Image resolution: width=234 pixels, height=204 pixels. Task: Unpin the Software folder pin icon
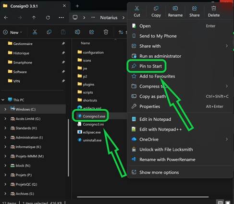click(x=63, y=72)
